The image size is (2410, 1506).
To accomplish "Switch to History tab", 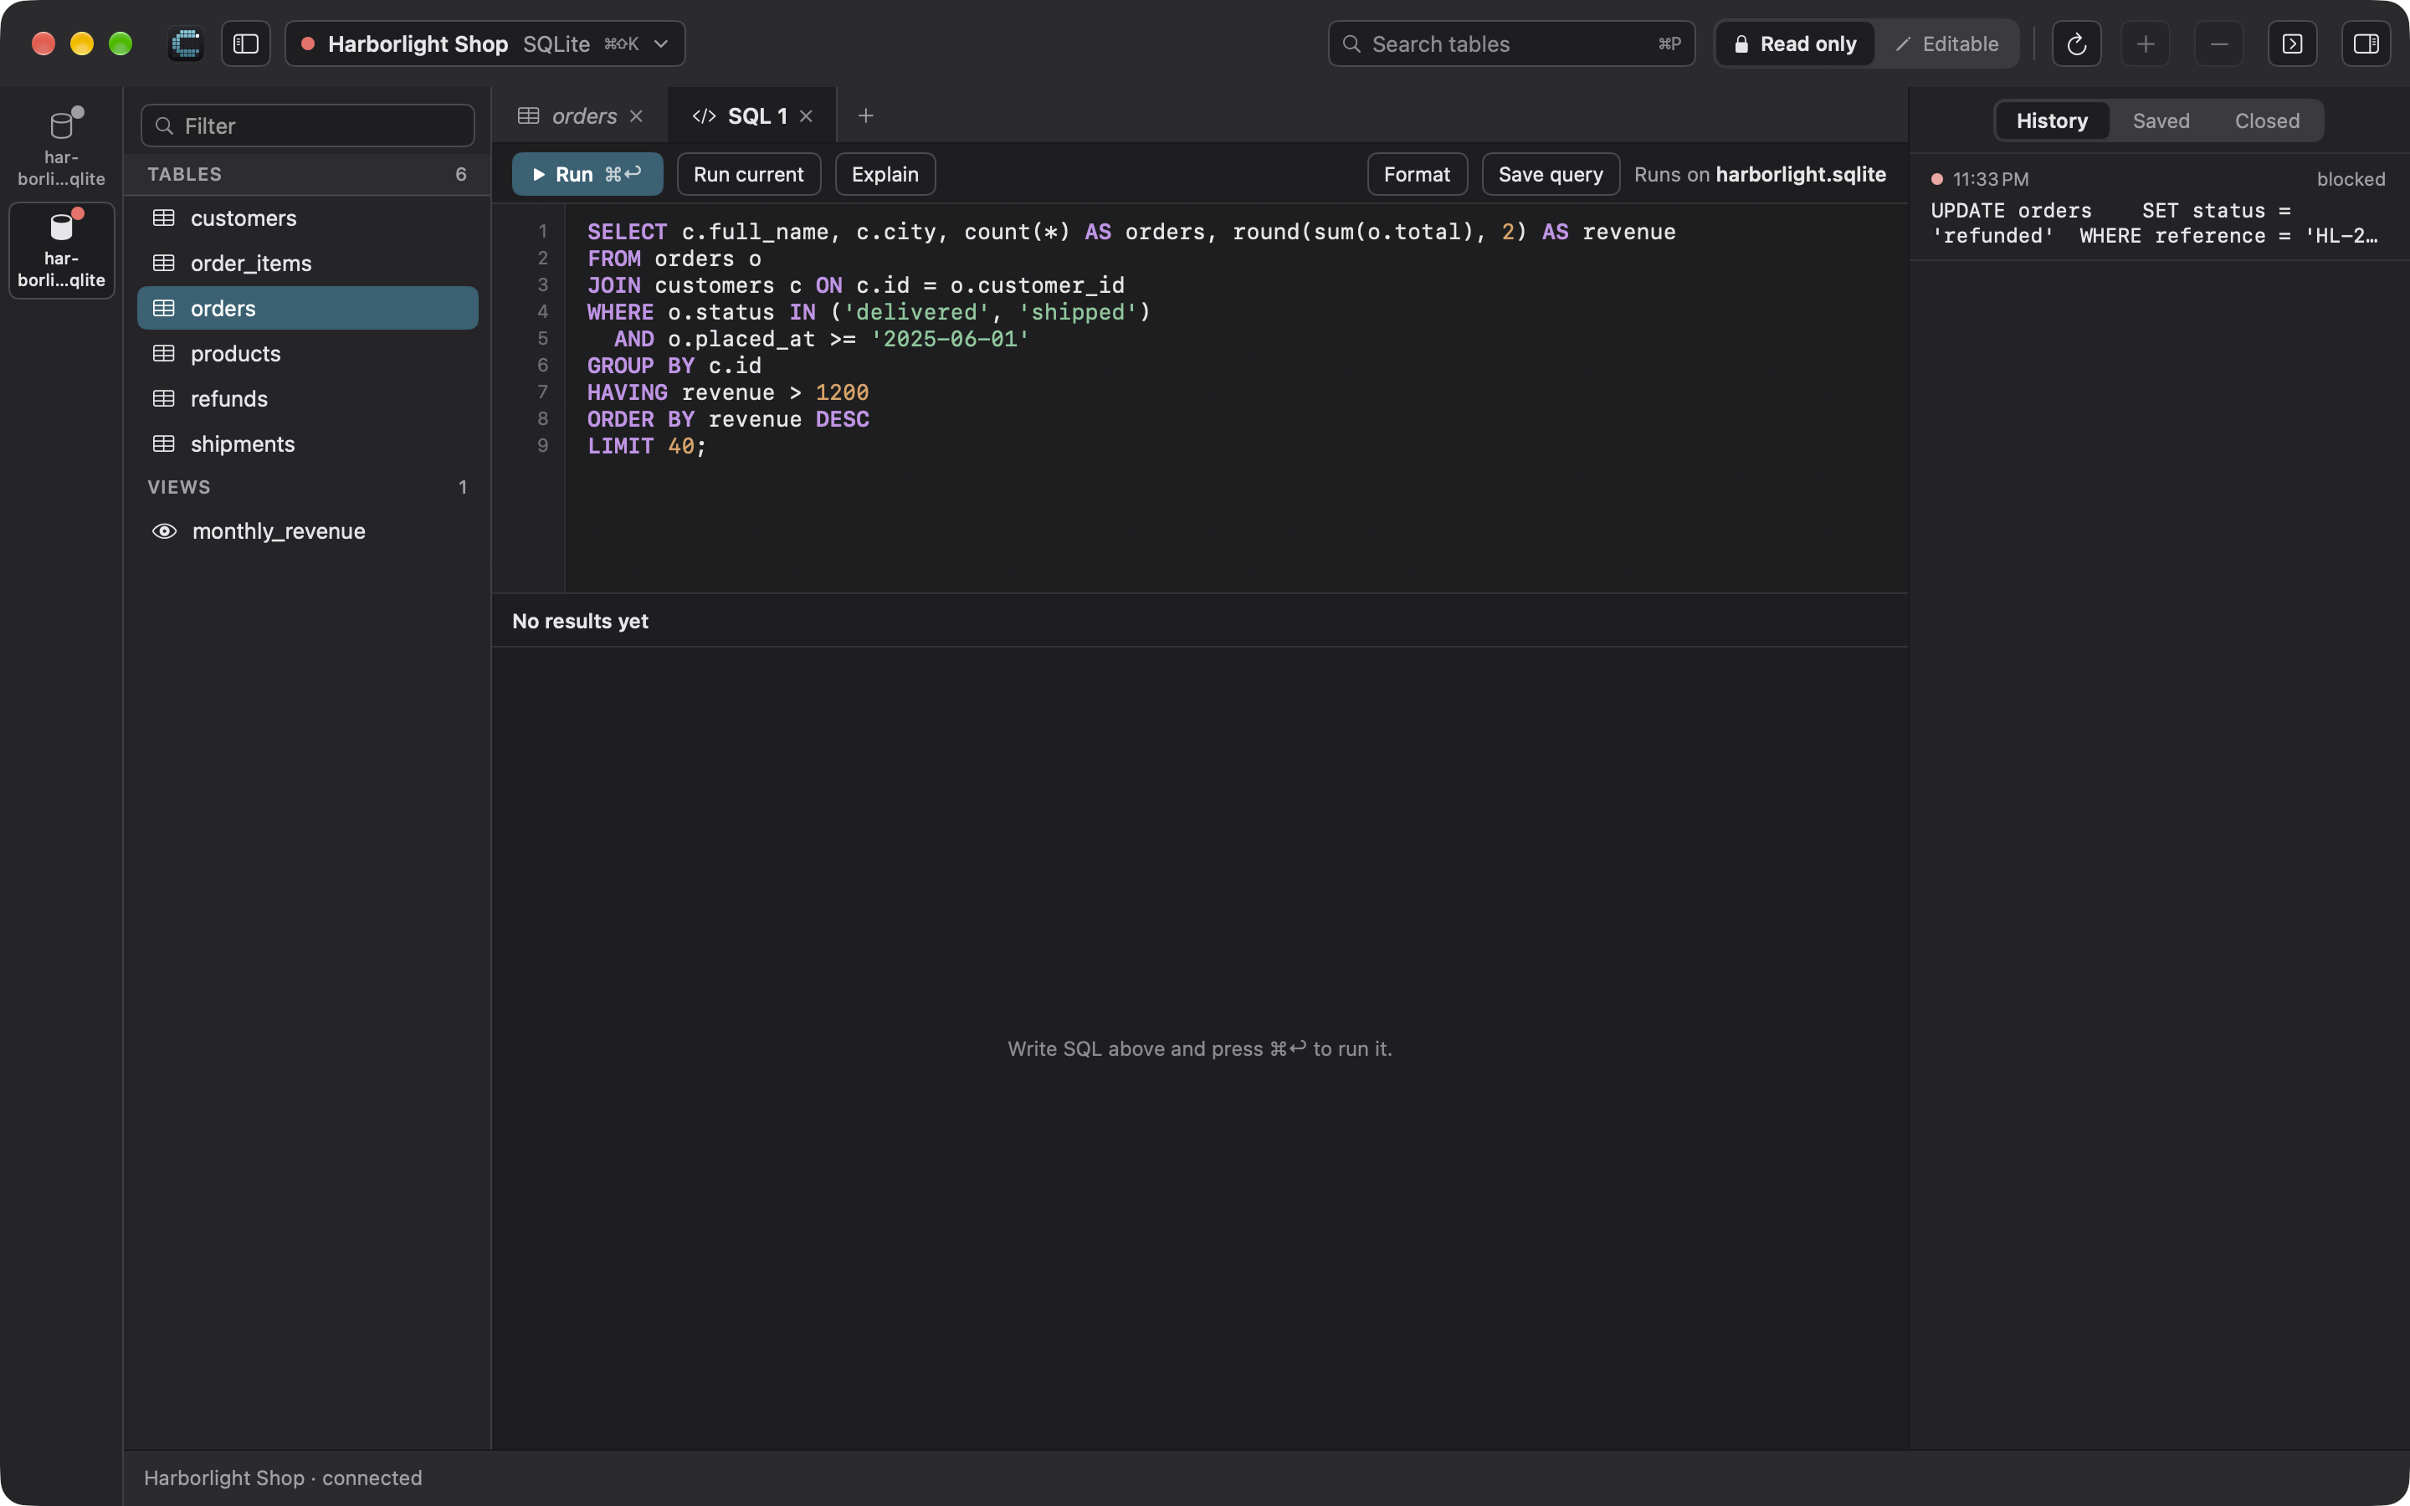I will point(2052,120).
